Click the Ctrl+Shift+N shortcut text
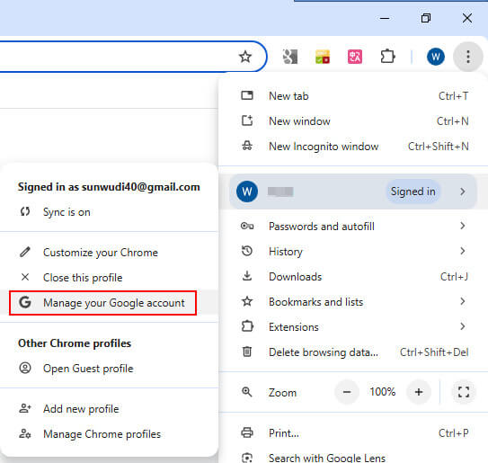The height and width of the screenshot is (463, 488). pyautogui.click(x=439, y=146)
